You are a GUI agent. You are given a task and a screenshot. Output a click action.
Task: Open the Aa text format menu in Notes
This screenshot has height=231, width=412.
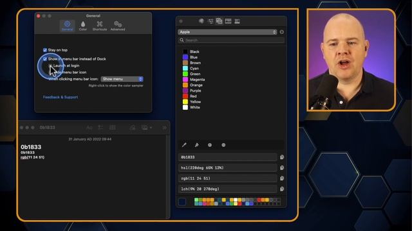(x=89, y=128)
